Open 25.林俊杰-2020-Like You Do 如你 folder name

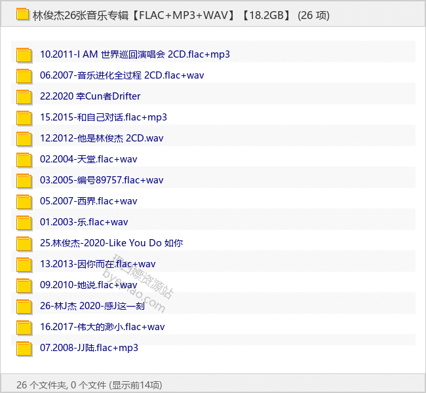[x=111, y=243]
